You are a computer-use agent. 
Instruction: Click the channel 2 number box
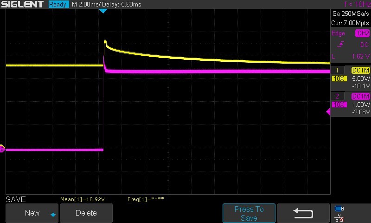pos(337,96)
